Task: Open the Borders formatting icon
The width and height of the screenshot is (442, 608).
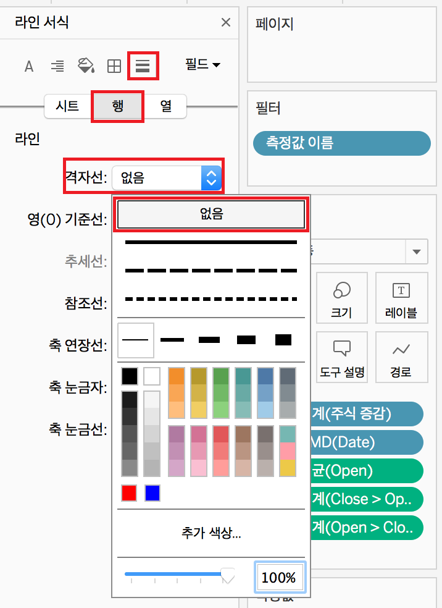Action: click(x=114, y=66)
